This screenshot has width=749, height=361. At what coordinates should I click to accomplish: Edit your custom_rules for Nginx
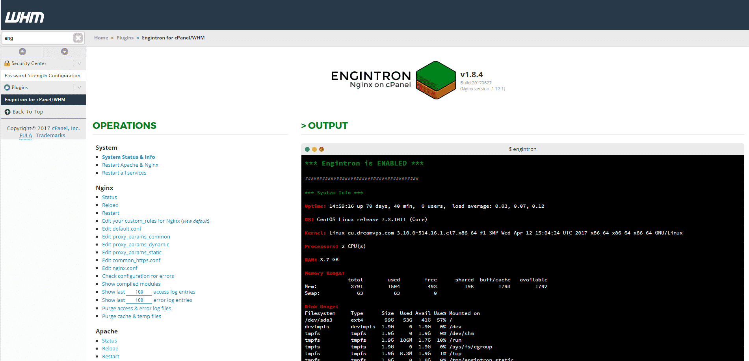click(141, 221)
